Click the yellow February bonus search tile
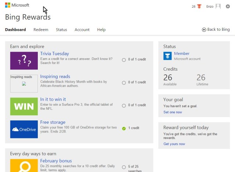Viewport: 235px width, 172px height. [24, 165]
